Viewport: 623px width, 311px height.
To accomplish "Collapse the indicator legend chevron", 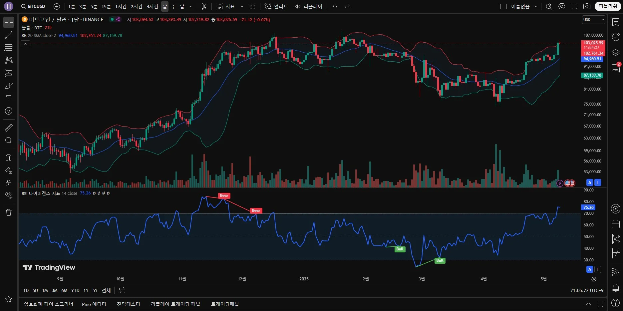I will [x=25, y=44].
